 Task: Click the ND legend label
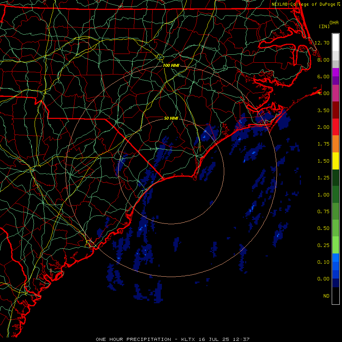pyautogui.click(x=326, y=296)
